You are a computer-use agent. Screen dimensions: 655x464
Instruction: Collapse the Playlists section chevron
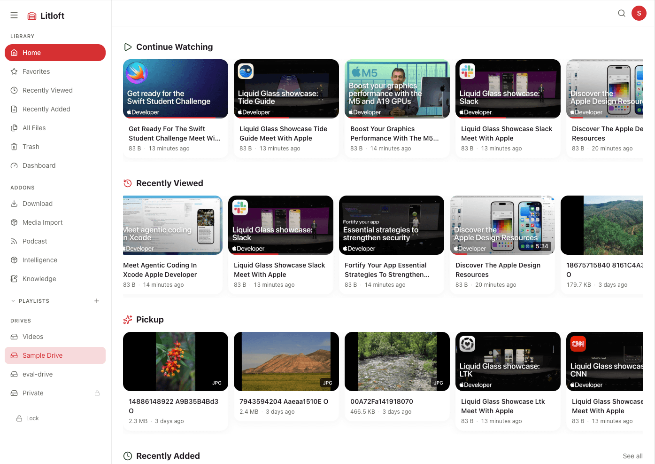(x=13, y=301)
